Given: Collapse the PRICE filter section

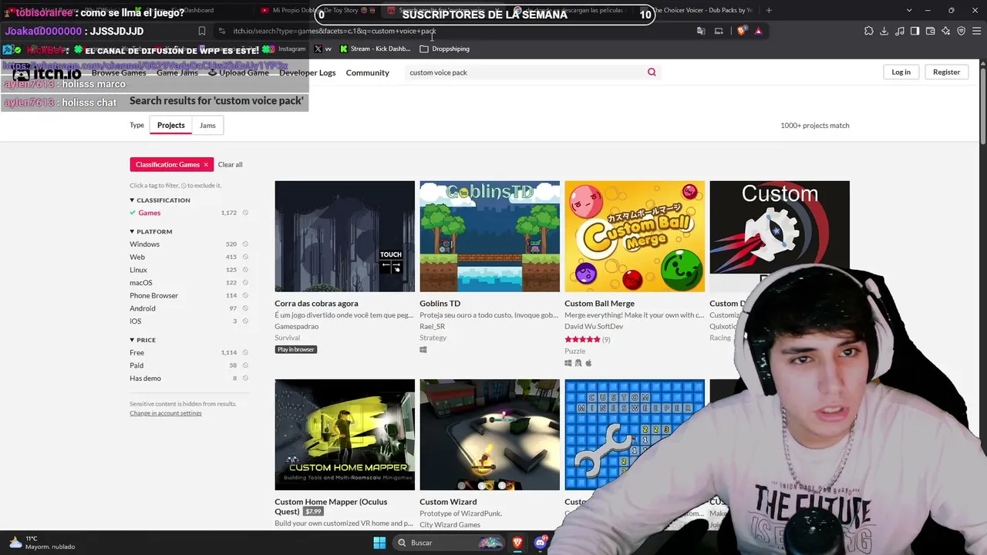Looking at the screenshot, I should (x=143, y=340).
